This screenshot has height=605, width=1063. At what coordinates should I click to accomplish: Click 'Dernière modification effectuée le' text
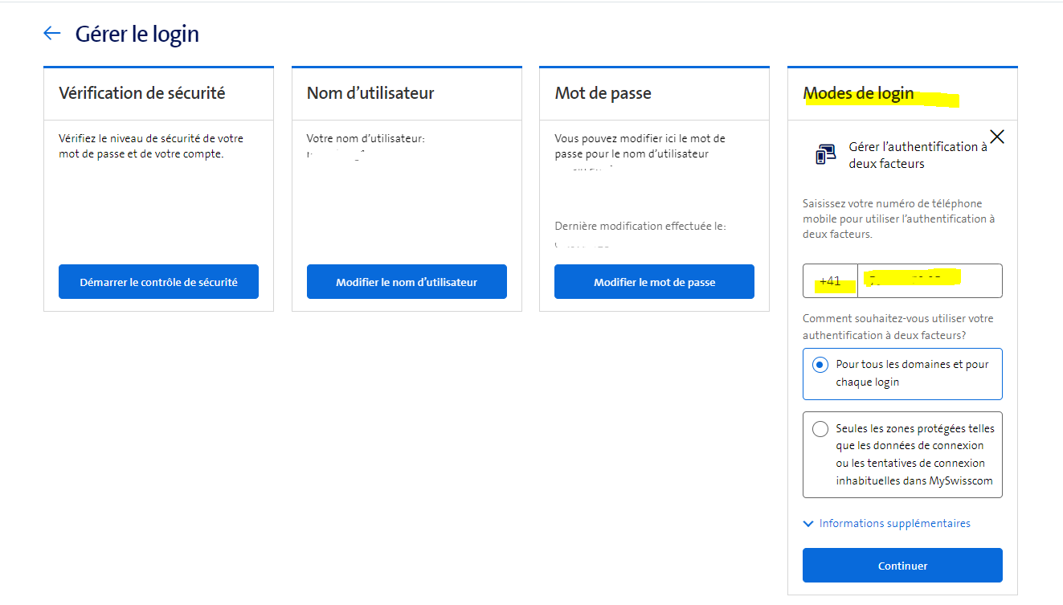(640, 226)
